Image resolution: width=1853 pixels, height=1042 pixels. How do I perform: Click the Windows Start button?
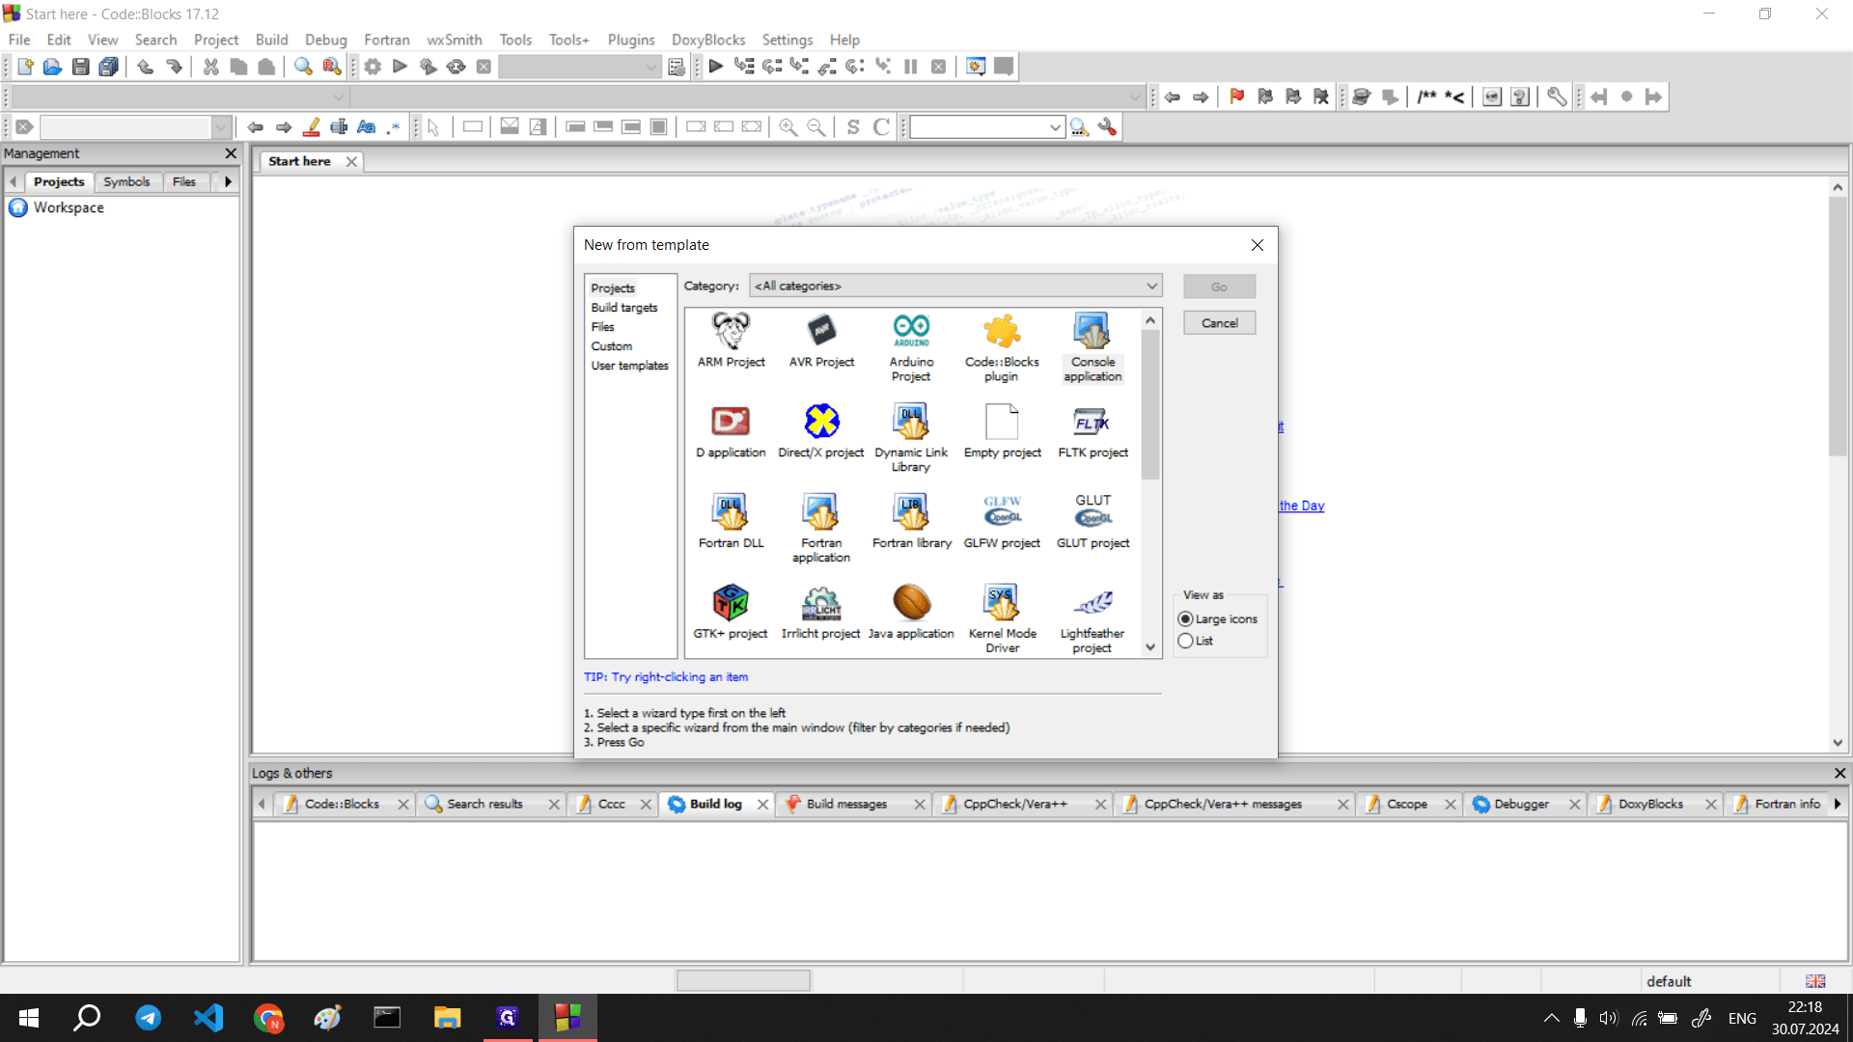point(29,1018)
